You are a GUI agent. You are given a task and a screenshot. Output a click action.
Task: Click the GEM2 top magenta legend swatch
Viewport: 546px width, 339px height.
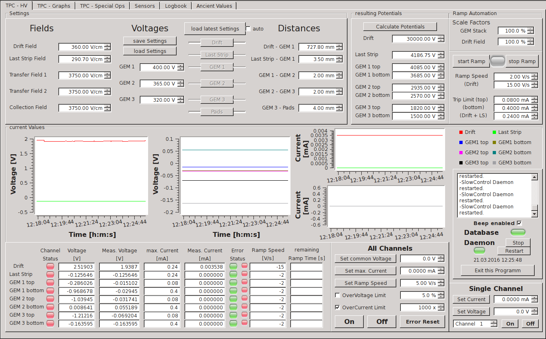pos(461,153)
